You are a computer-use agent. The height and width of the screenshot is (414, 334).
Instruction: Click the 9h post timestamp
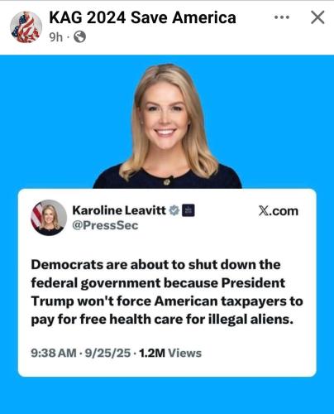[x=56, y=37]
